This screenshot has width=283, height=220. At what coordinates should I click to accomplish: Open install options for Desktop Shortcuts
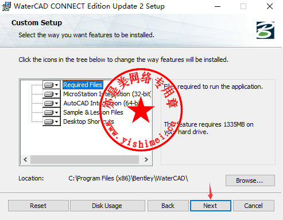(x=51, y=121)
